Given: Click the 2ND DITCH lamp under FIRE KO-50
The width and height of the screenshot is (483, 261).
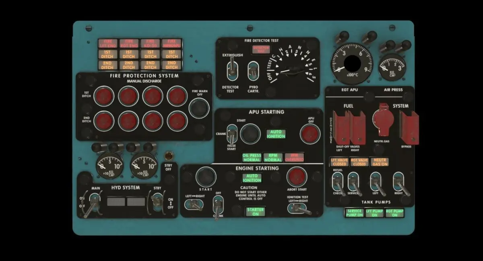Looking at the screenshot, I should pos(150,65).
